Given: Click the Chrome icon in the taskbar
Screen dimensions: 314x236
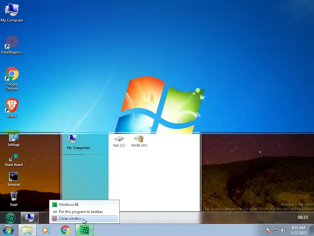Looking at the screenshot, I should (x=65, y=230).
